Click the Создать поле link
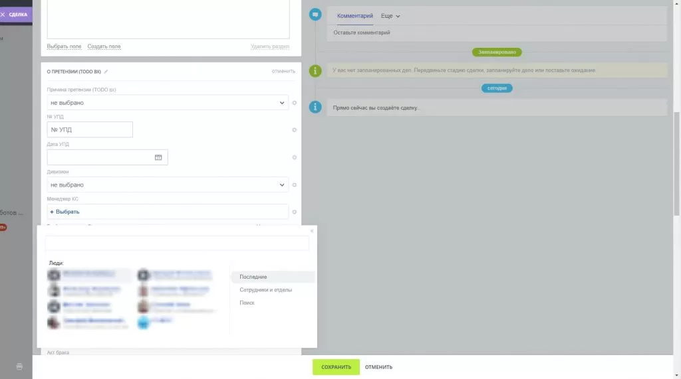The height and width of the screenshot is (379, 681). [x=104, y=46]
